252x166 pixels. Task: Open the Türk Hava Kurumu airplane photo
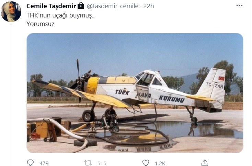pos(135,93)
